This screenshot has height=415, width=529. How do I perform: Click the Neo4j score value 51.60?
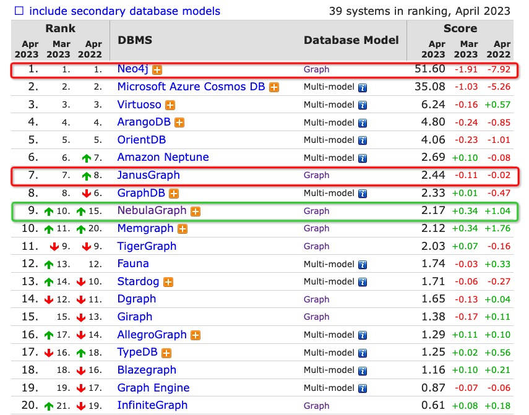click(430, 69)
